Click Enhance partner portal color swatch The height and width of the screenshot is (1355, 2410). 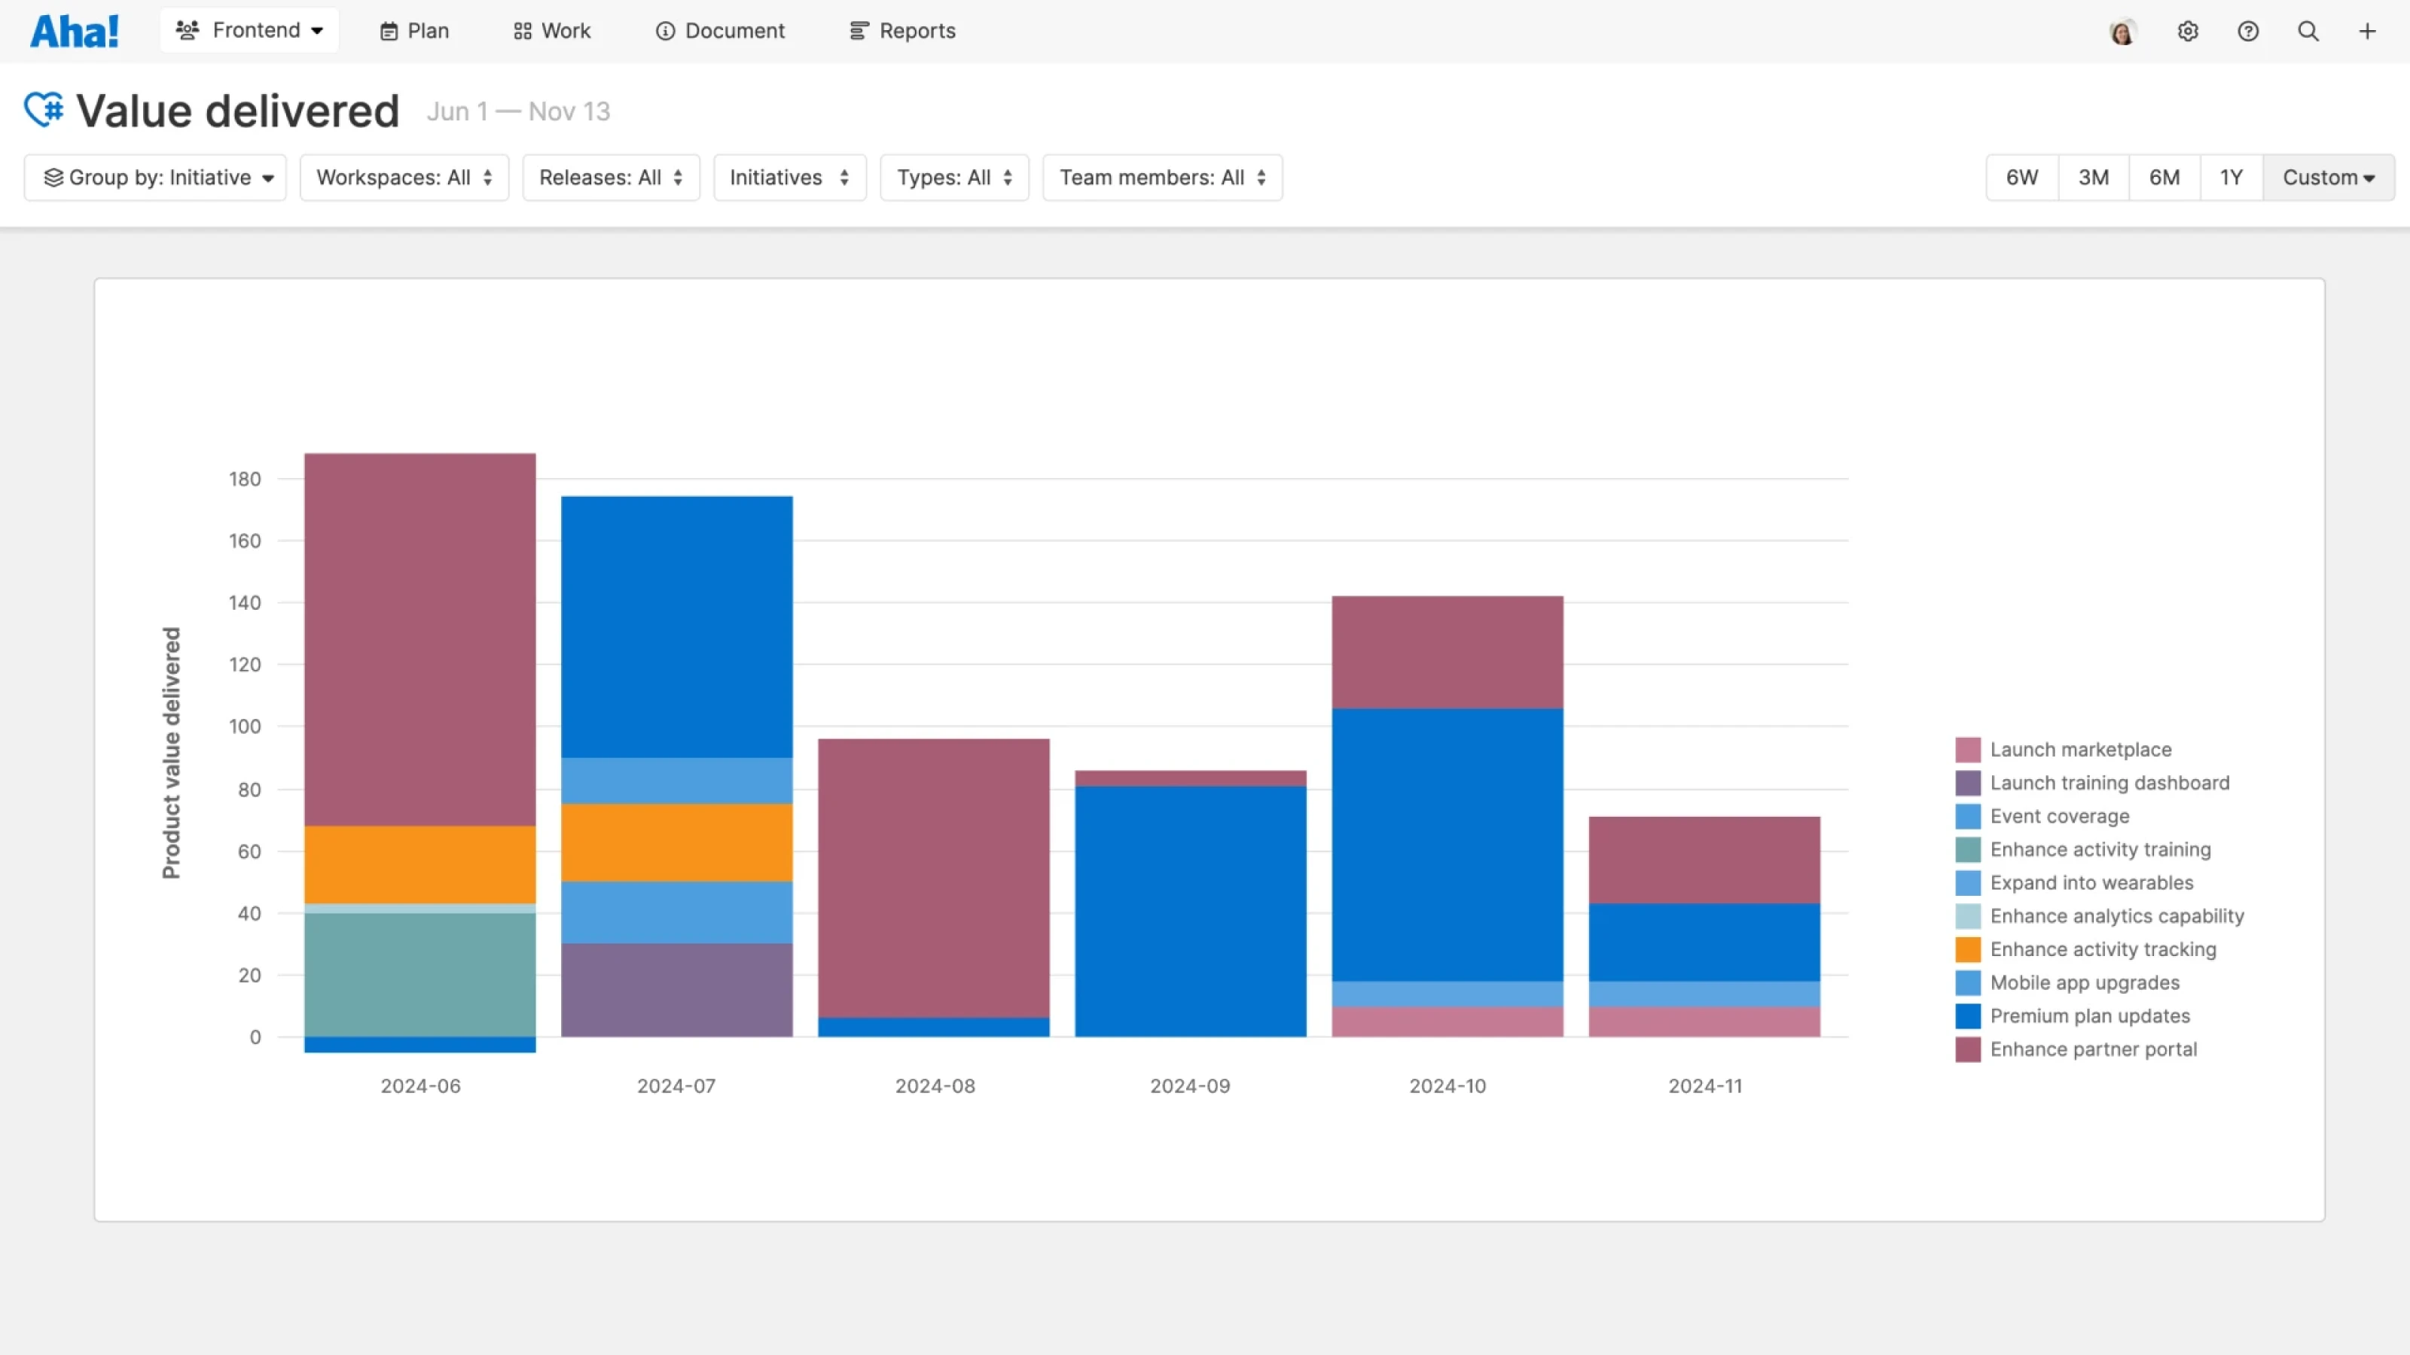coord(1967,1049)
